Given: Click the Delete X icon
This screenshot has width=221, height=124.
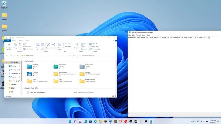Looking at the screenshot, I should 48,45.
